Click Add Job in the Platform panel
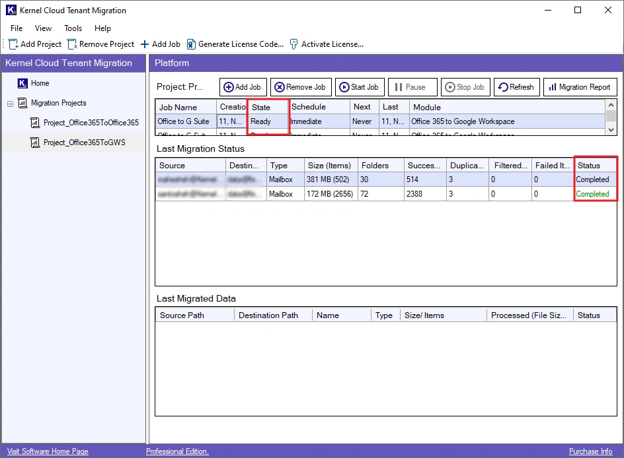 [x=242, y=87]
